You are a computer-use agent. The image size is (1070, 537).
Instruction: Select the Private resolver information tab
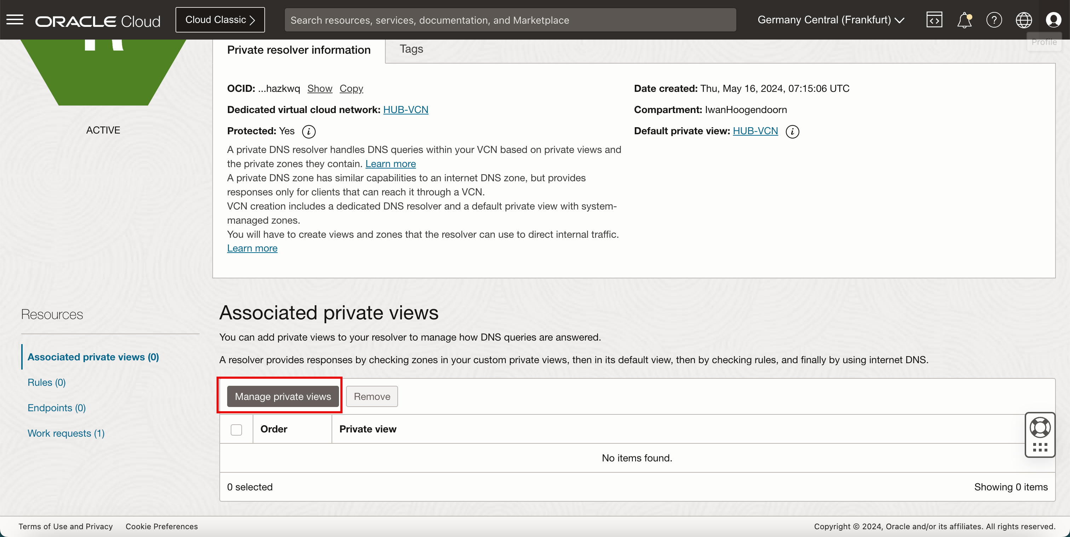(299, 50)
